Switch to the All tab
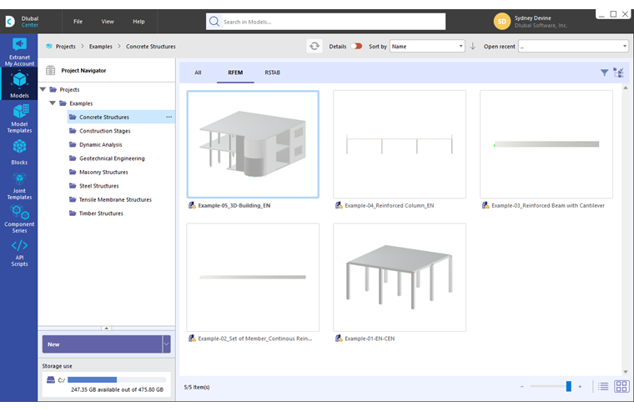The image size is (634, 411). 198,73
